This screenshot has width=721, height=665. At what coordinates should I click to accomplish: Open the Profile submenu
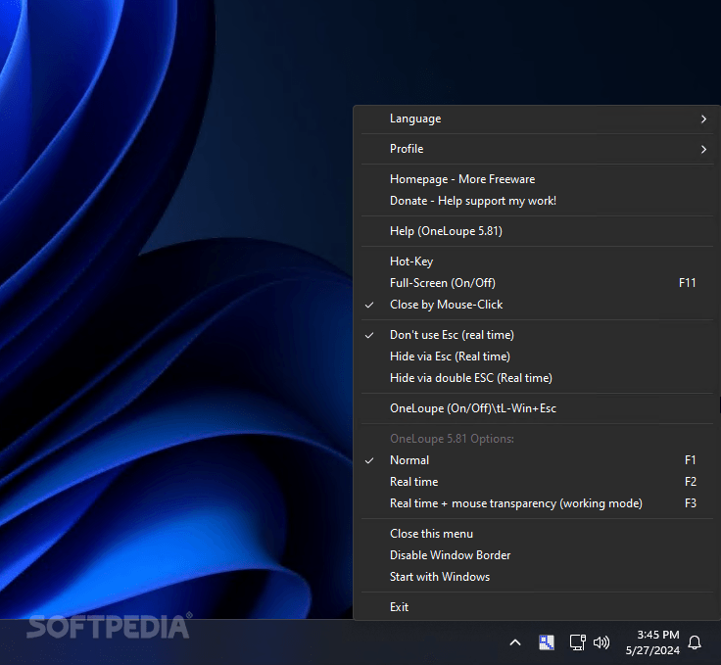point(538,149)
